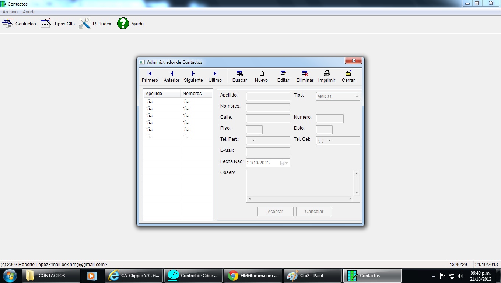The height and width of the screenshot is (283, 501).
Task: Advance to the next record with Siguiente
Action: click(x=193, y=77)
